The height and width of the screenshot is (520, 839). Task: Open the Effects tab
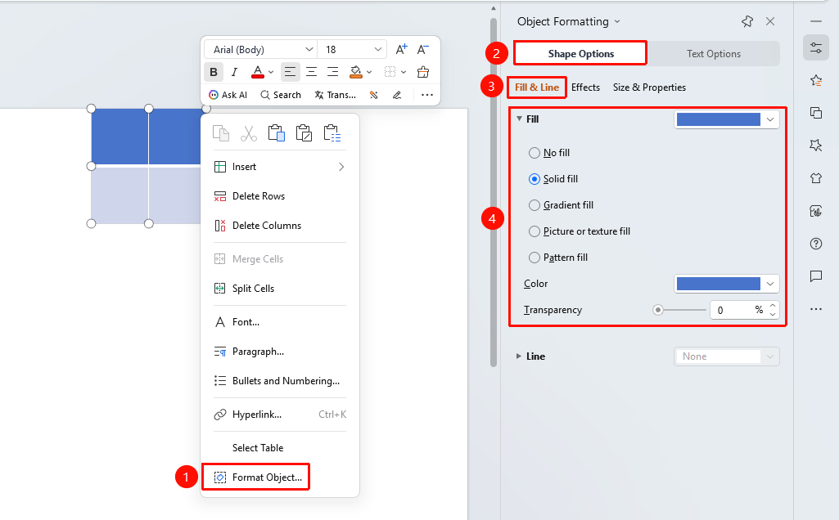(x=585, y=87)
